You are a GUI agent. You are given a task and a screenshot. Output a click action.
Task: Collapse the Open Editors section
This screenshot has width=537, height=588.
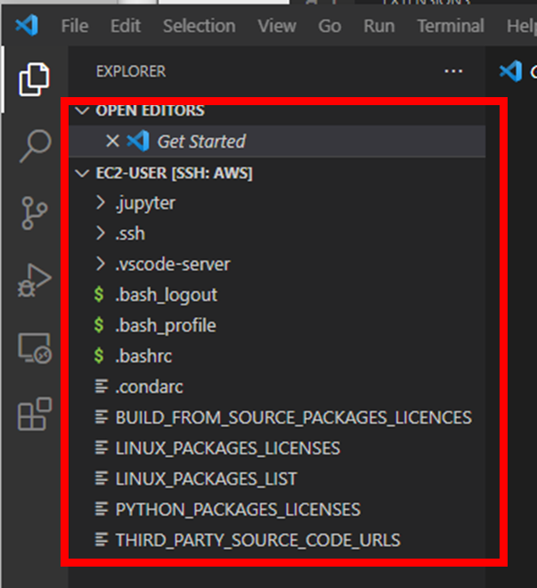pos(82,110)
